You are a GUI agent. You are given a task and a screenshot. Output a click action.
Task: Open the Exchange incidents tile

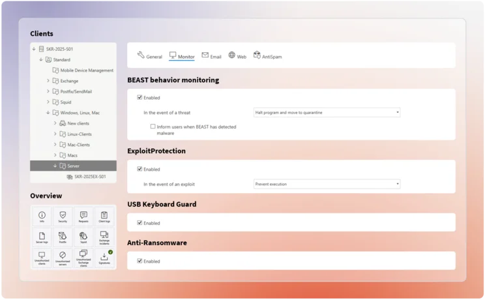tap(104, 237)
